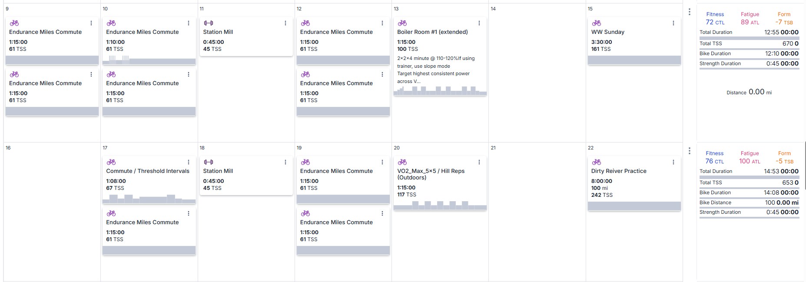
Task: Open options menu for Boiler Room #1 workout
Action: coord(479,23)
